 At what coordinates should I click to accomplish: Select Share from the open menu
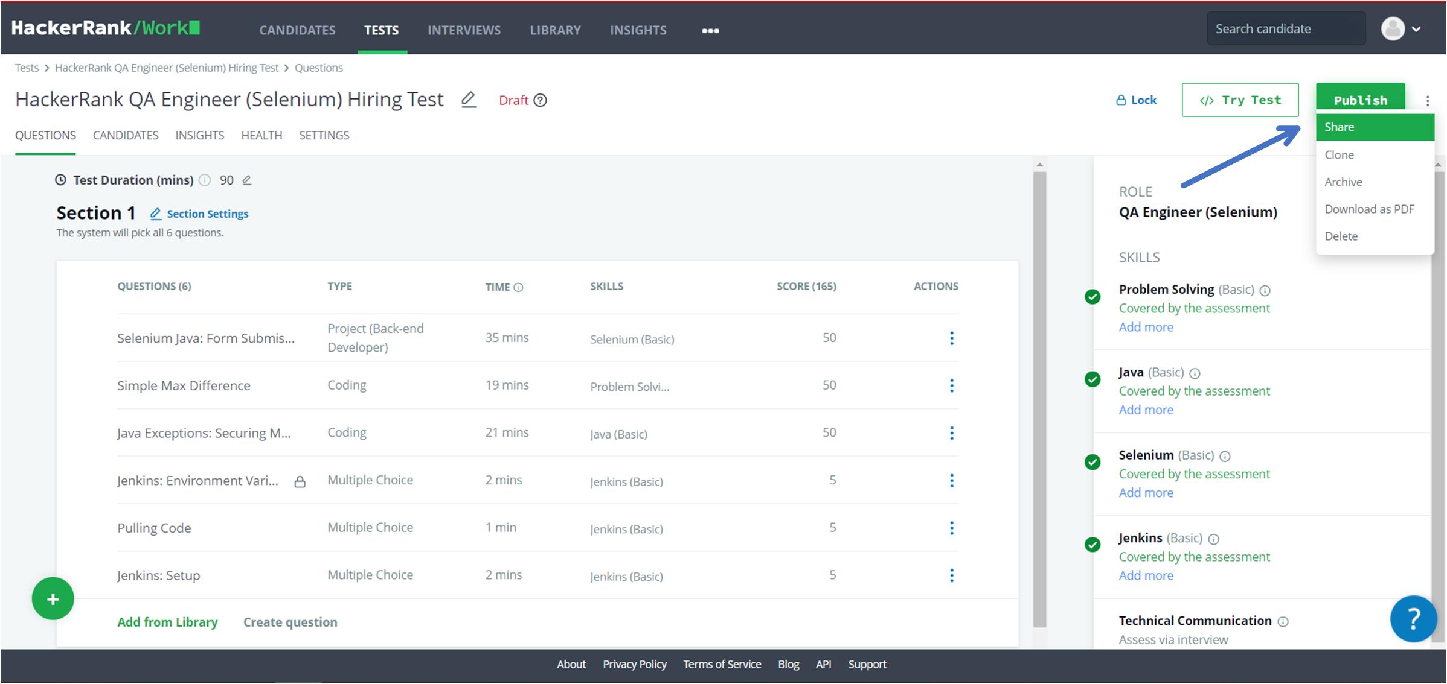(x=1340, y=127)
